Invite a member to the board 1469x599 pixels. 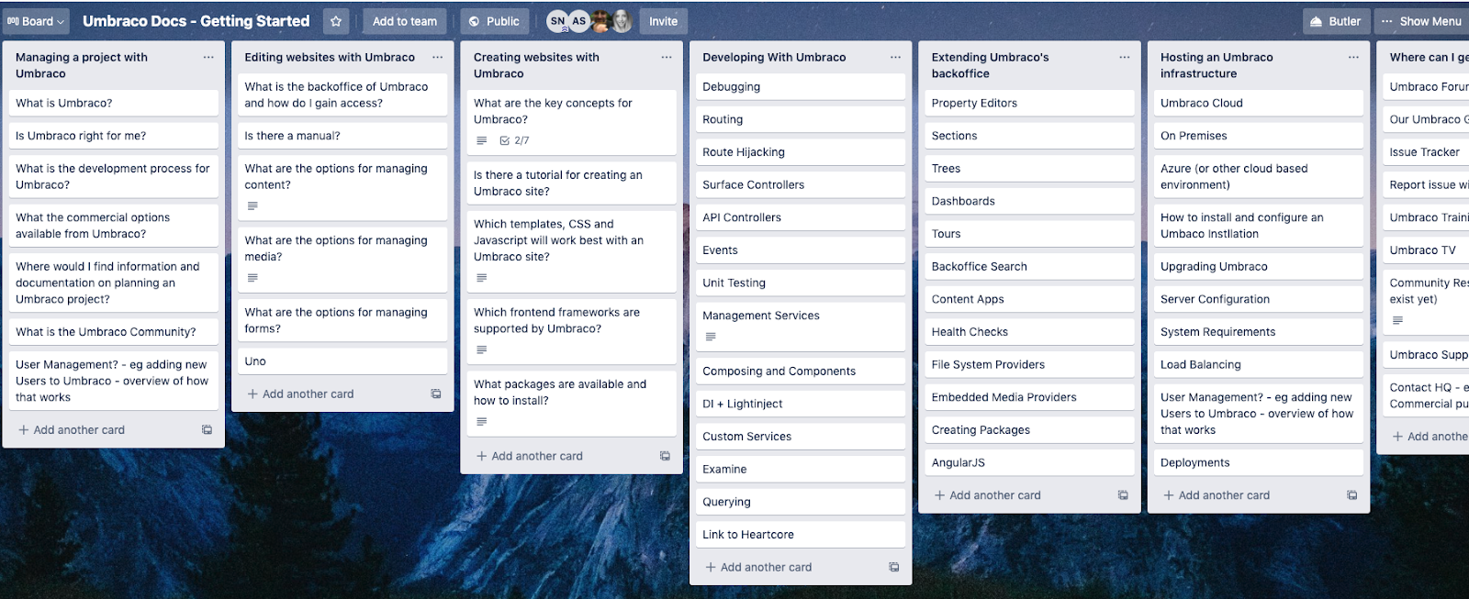tap(663, 21)
